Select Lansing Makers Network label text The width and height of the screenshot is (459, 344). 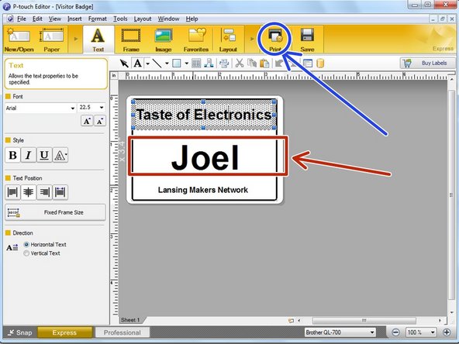[x=203, y=190]
